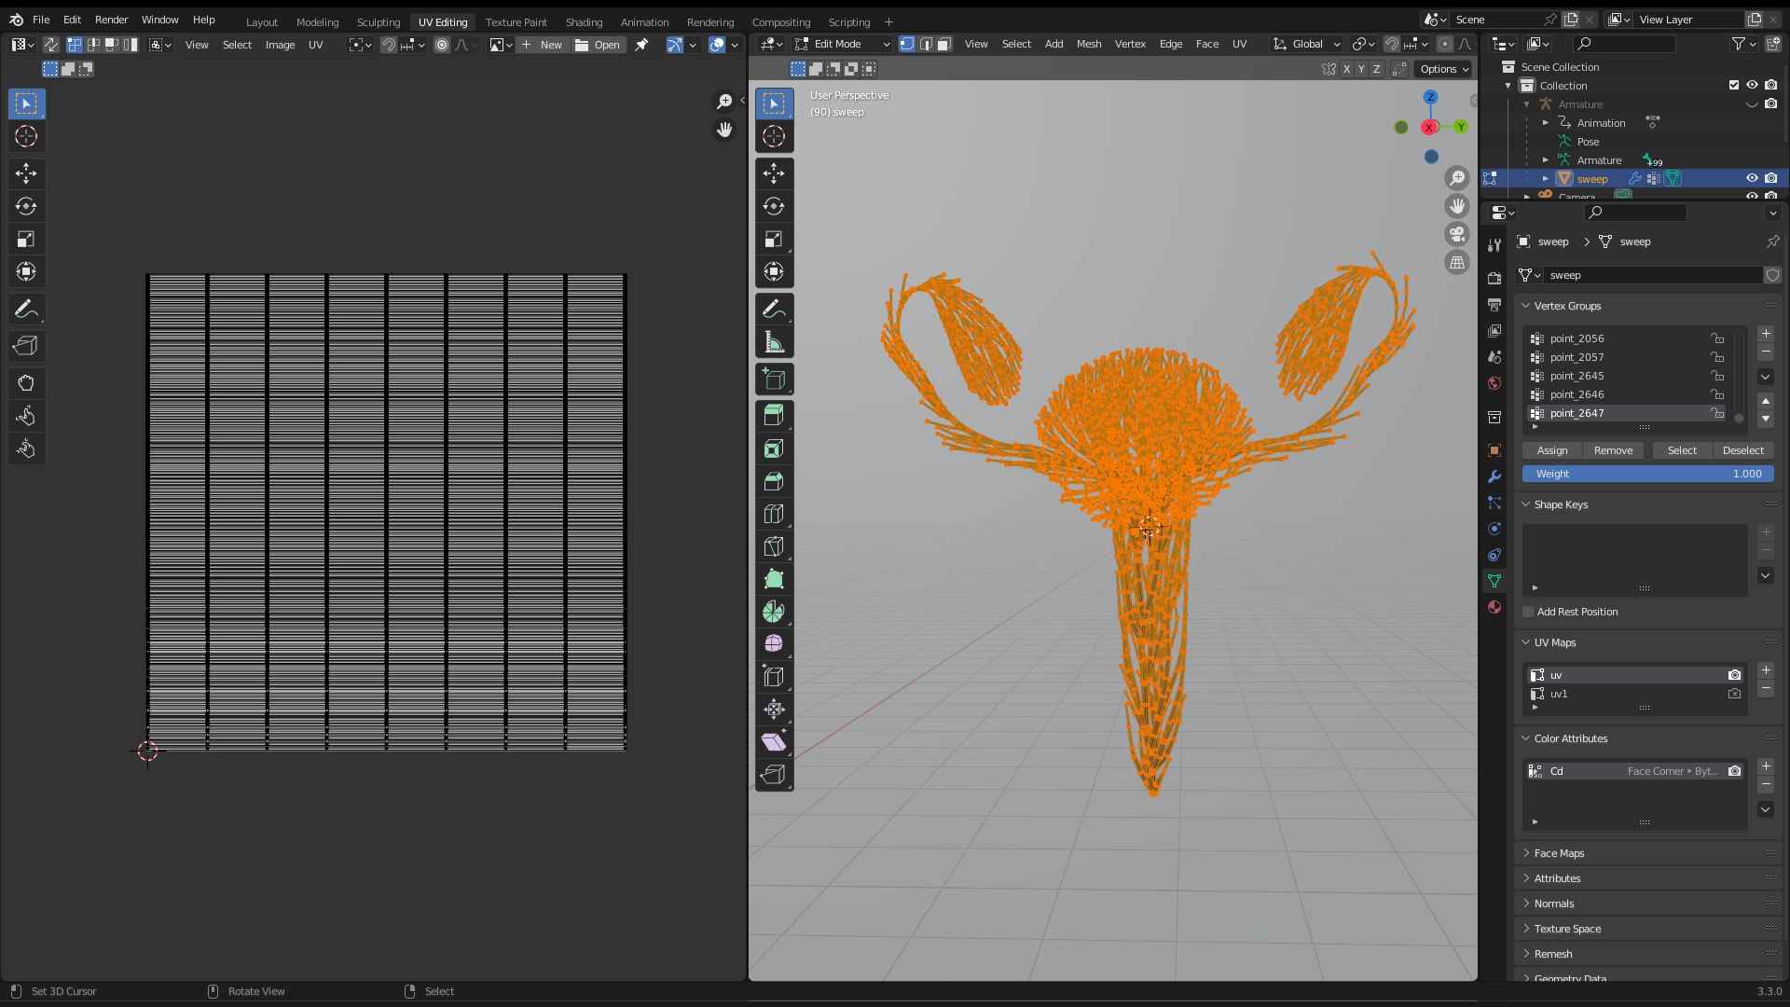Viewport: 1790px width, 1007px height.
Task: Select the Rip Region tool in UV editor
Action: pos(26,346)
